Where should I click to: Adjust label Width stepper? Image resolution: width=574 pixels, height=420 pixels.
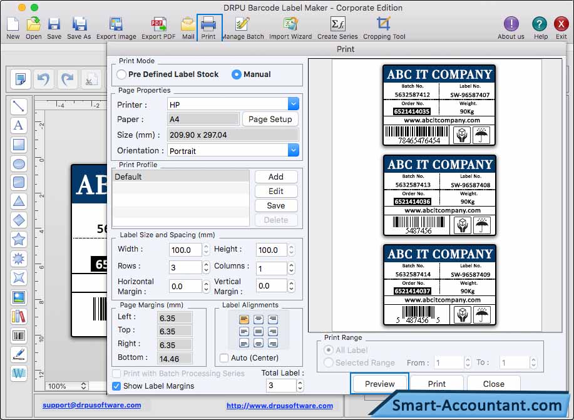[x=206, y=250]
